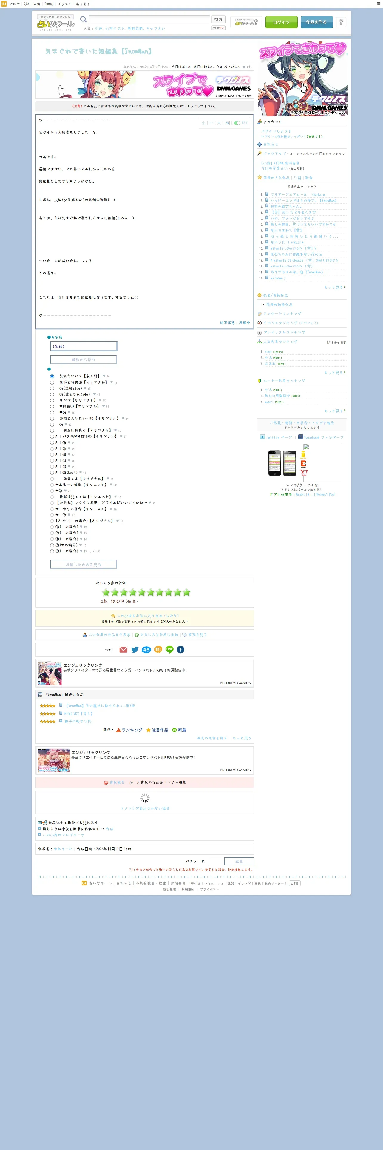Click the author person icon

[x=85, y=634]
